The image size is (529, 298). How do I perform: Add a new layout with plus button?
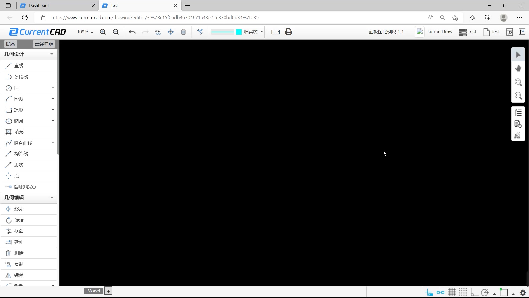(x=109, y=291)
